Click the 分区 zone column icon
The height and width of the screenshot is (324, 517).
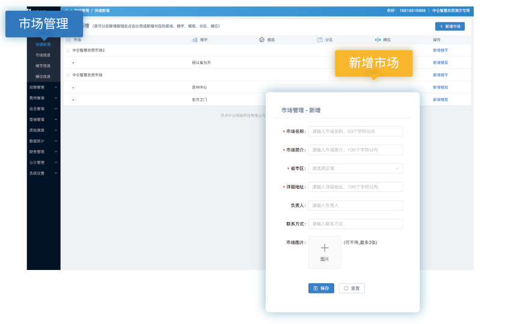[x=320, y=40]
